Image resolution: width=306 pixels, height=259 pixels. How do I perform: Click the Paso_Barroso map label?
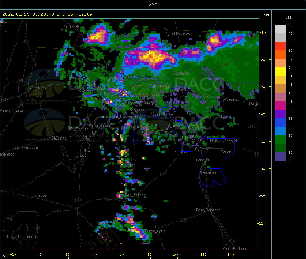(x=208, y=210)
